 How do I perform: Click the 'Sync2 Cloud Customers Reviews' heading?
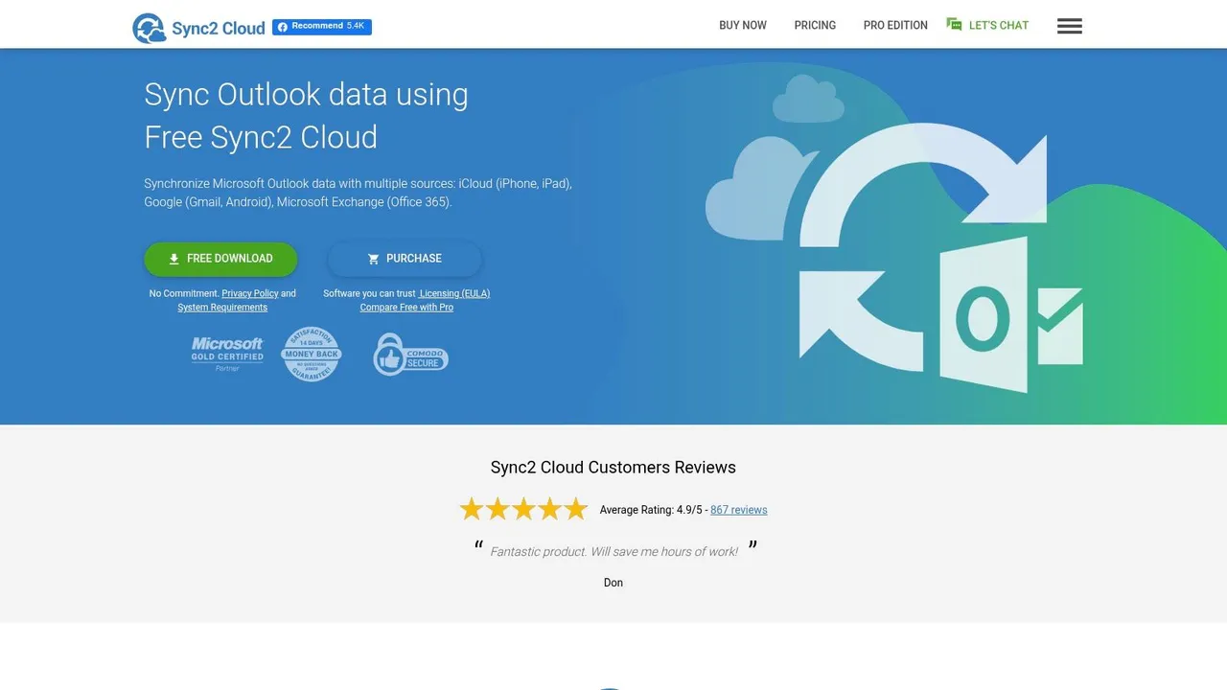(x=613, y=468)
